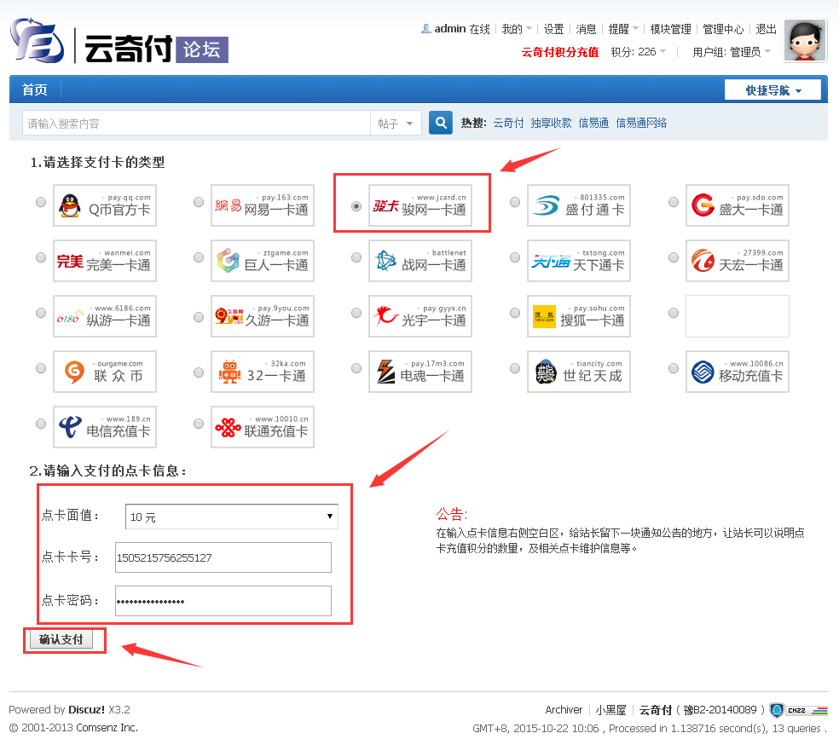Select the 骏网一卡通 radio button
The width and height of the screenshot is (839, 739).
click(356, 206)
